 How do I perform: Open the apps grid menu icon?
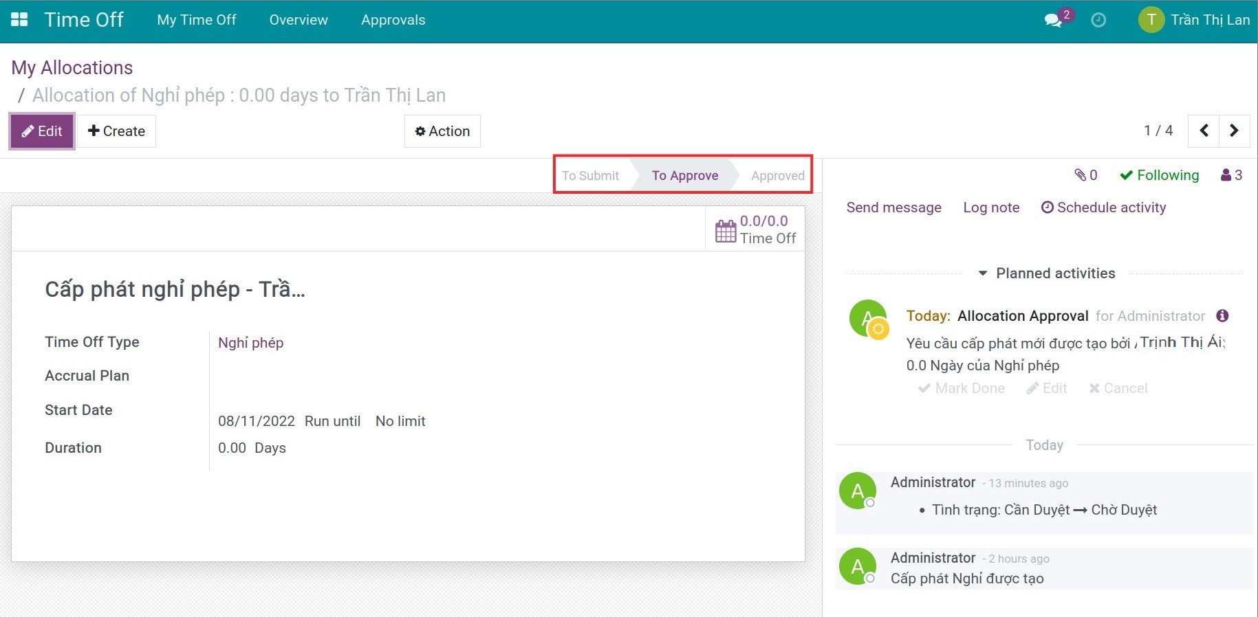coord(19,20)
